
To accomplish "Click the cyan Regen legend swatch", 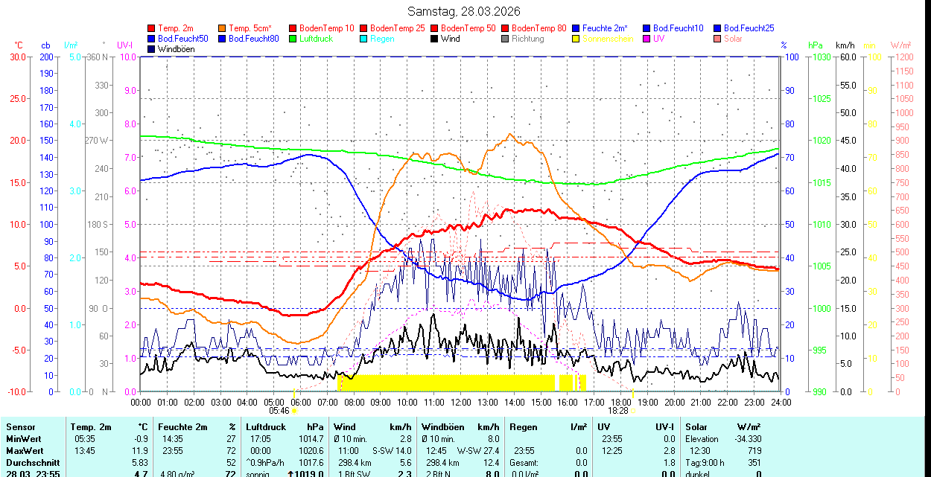I will point(364,39).
